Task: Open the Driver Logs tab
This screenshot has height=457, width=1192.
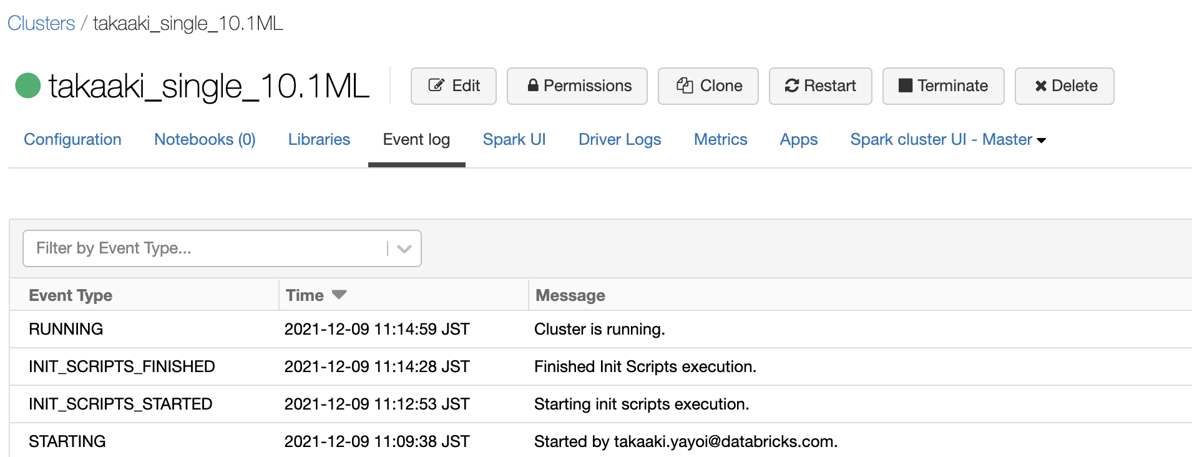Action: pyautogui.click(x=619, y=139)
